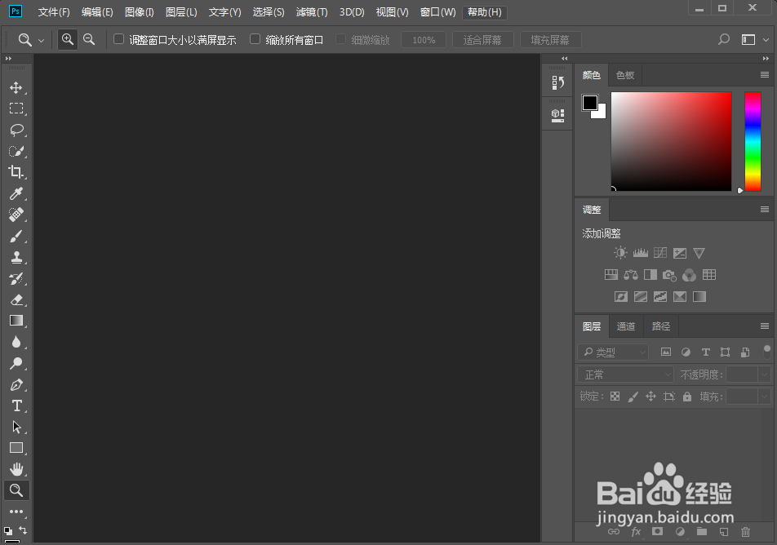Image resolution: width=777 pixels, height=545 pixels.
Task: Select the Dodge tool
Action: coord(16,363)
